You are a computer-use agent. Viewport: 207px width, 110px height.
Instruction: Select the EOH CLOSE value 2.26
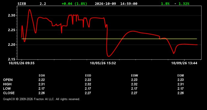42,93
